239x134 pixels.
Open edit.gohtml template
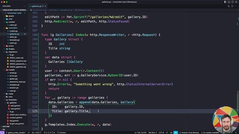pos(15,106)
